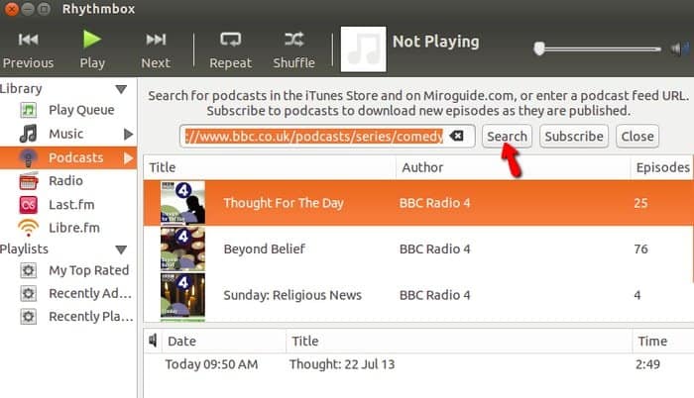Click the Podcasts microphone icon
Screen dimensions: 694x398
pos(29,157)
